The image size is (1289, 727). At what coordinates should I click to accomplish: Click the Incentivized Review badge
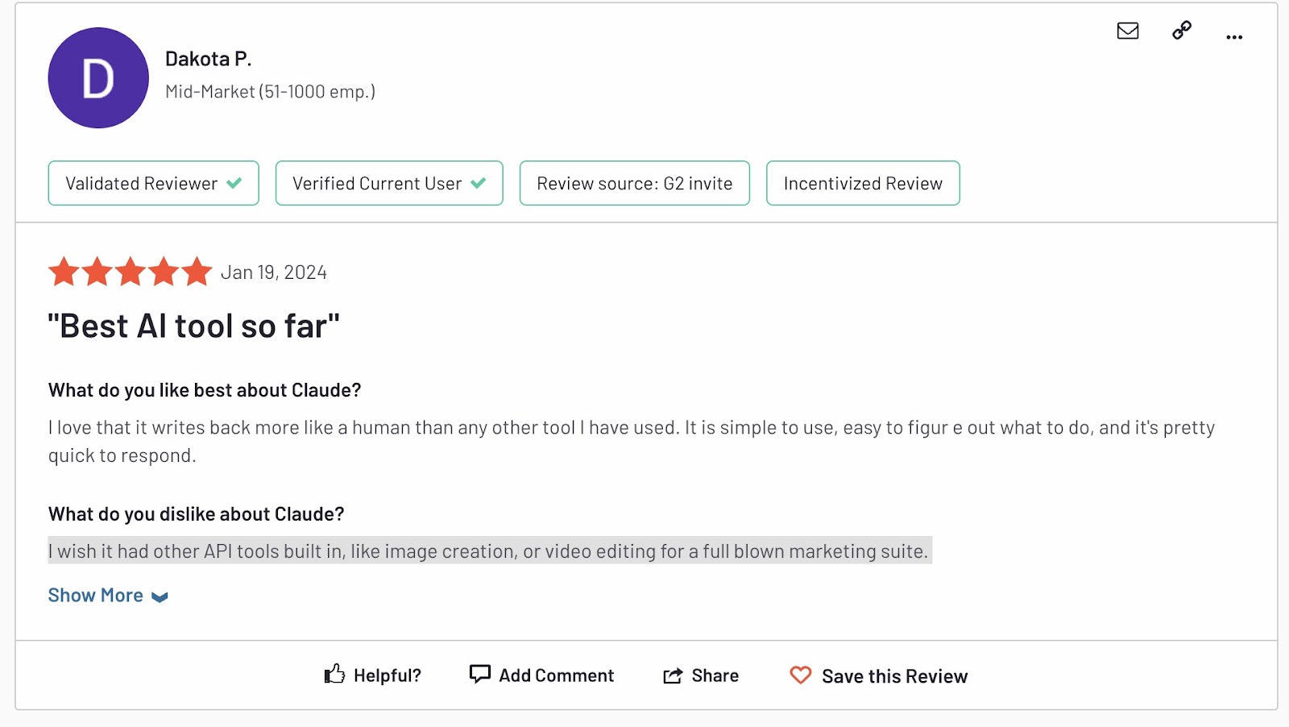point(863,183)
